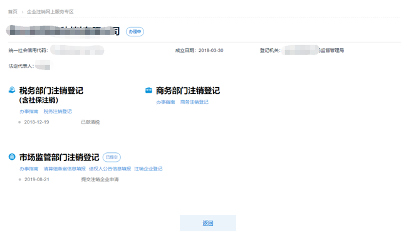Select the 市场监管部门注销登记 heading
The image size is (401, 252).
point(60,157)
